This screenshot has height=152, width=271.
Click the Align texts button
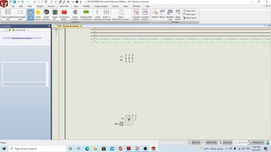pyautogui.click(x=189, y=11)
